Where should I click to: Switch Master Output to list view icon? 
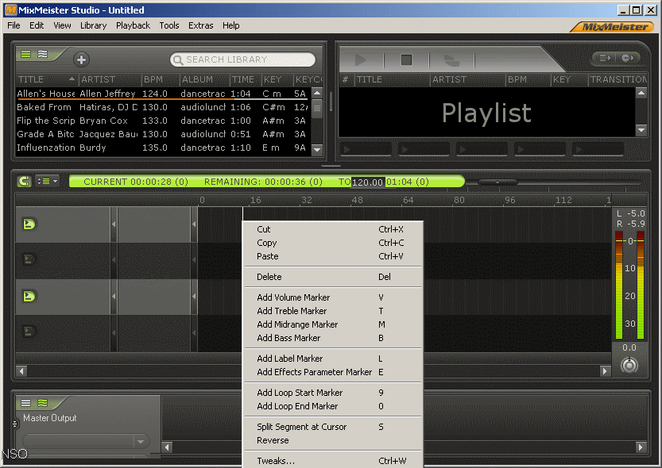click(25, 403)
